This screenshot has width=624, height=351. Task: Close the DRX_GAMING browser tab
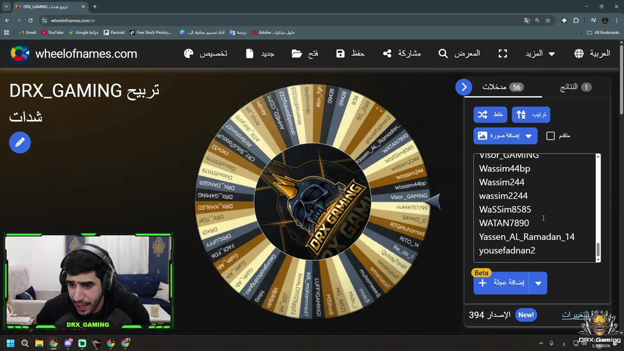point(83,7)
